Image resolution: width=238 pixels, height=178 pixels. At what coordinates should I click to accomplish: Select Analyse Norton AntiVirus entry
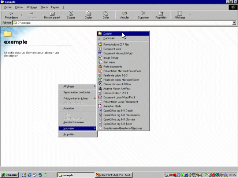(x=123, y=89)
